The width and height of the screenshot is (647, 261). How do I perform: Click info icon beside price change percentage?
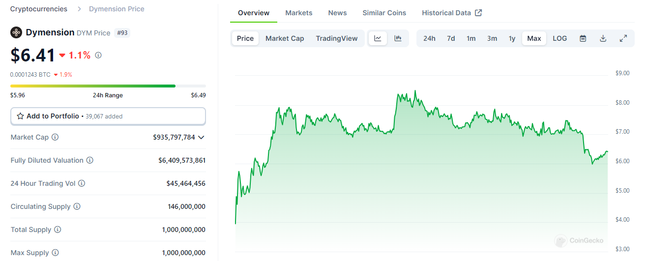98,56
